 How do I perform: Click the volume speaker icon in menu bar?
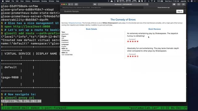(155, 1)
